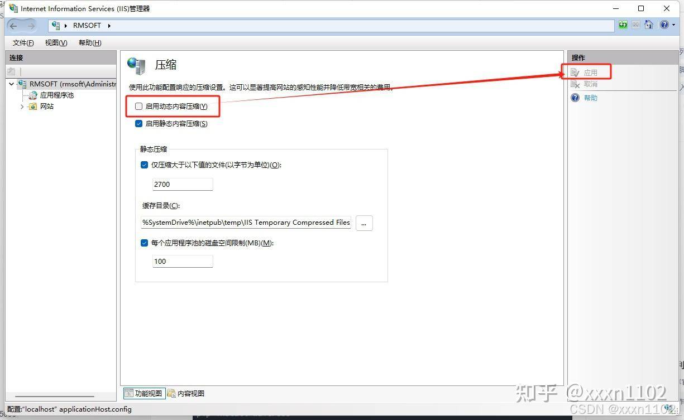The image size is (684, 420).
Task: Click the 应用 apply icon in Actions
Action: (575, 73)
